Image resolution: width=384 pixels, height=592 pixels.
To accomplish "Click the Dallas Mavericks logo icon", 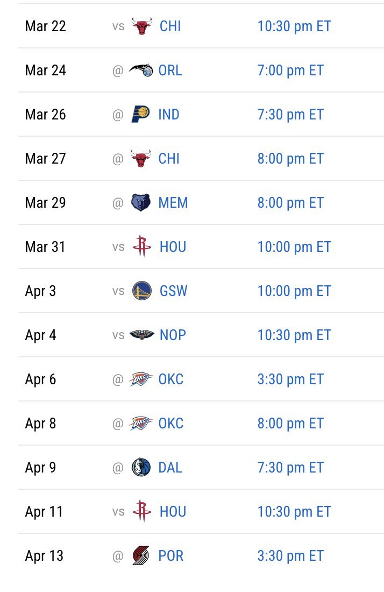I will click(141, 467).
